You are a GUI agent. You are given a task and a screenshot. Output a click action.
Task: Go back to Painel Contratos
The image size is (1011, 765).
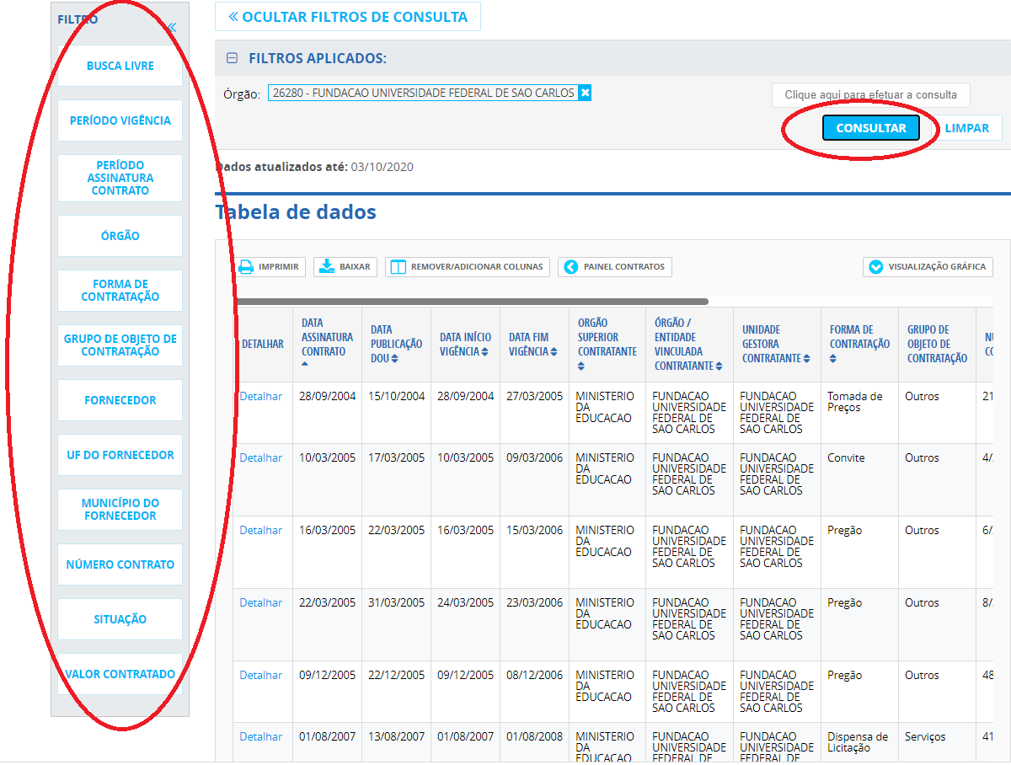coord(615,267)
